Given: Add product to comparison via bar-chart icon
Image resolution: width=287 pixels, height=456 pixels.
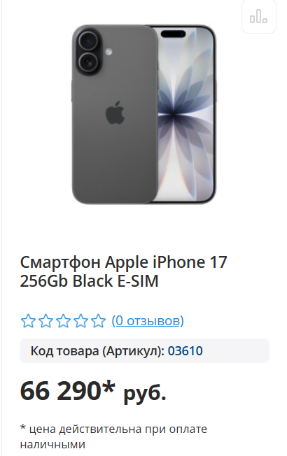Looking at the screenshot, I should [258, 16].
